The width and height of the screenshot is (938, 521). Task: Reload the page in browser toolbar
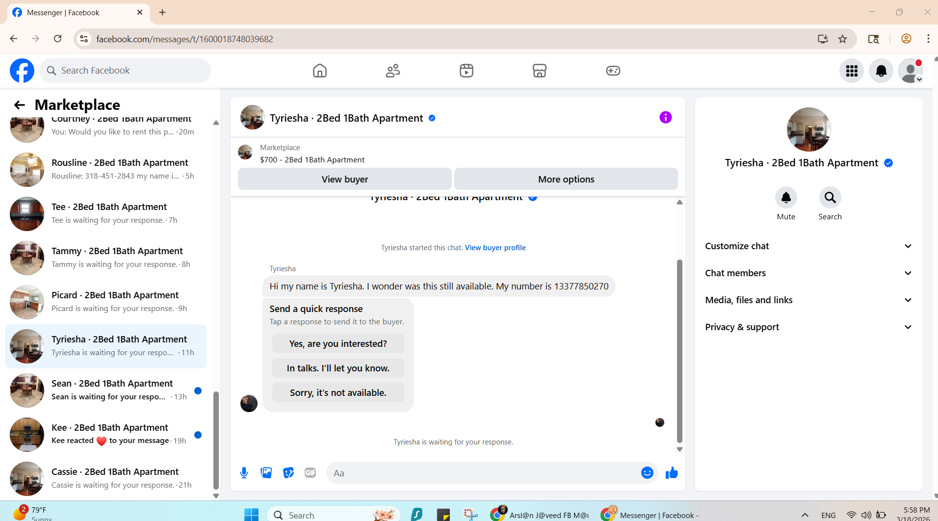(x=58, y=39)
